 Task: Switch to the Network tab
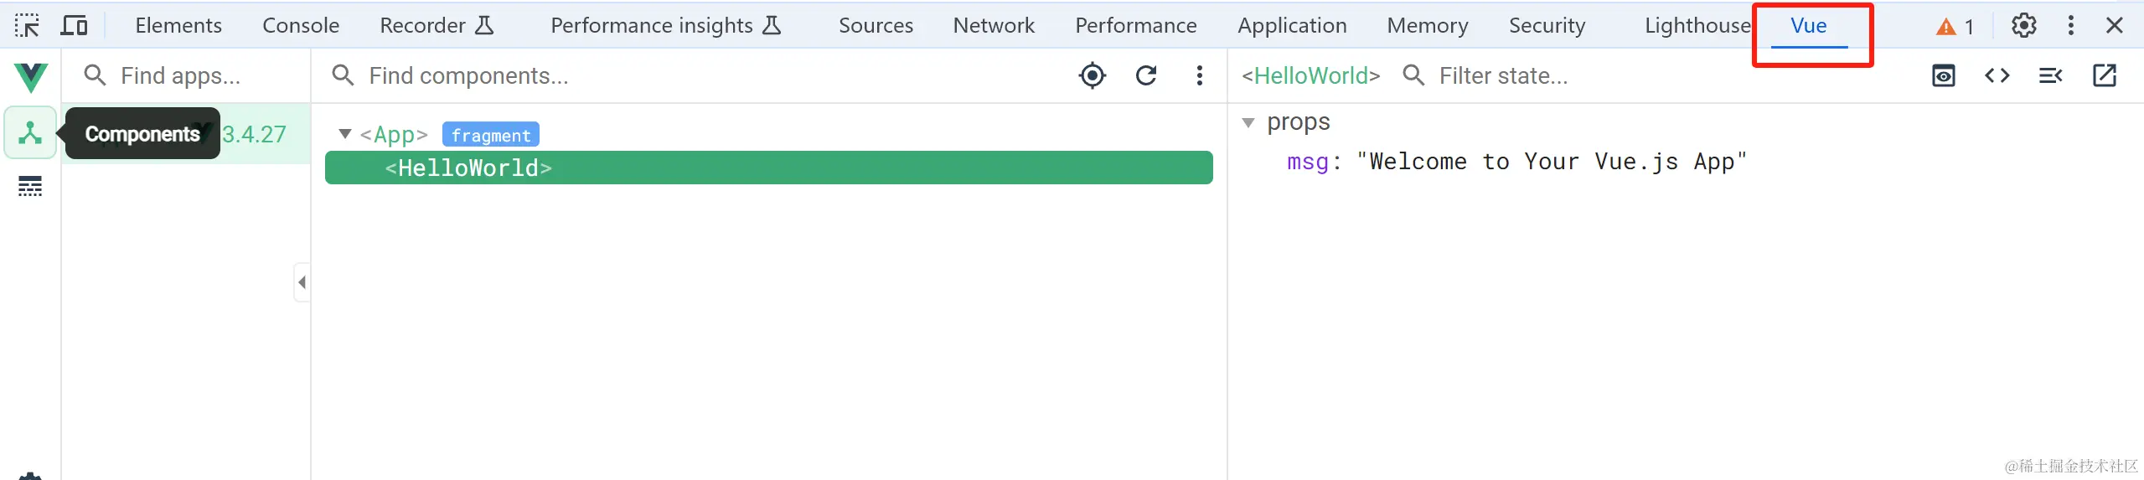point(994,25)
